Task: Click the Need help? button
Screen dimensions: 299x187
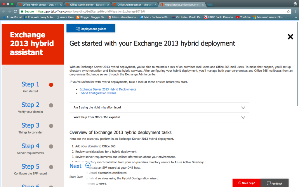Action: coord(246,183)
